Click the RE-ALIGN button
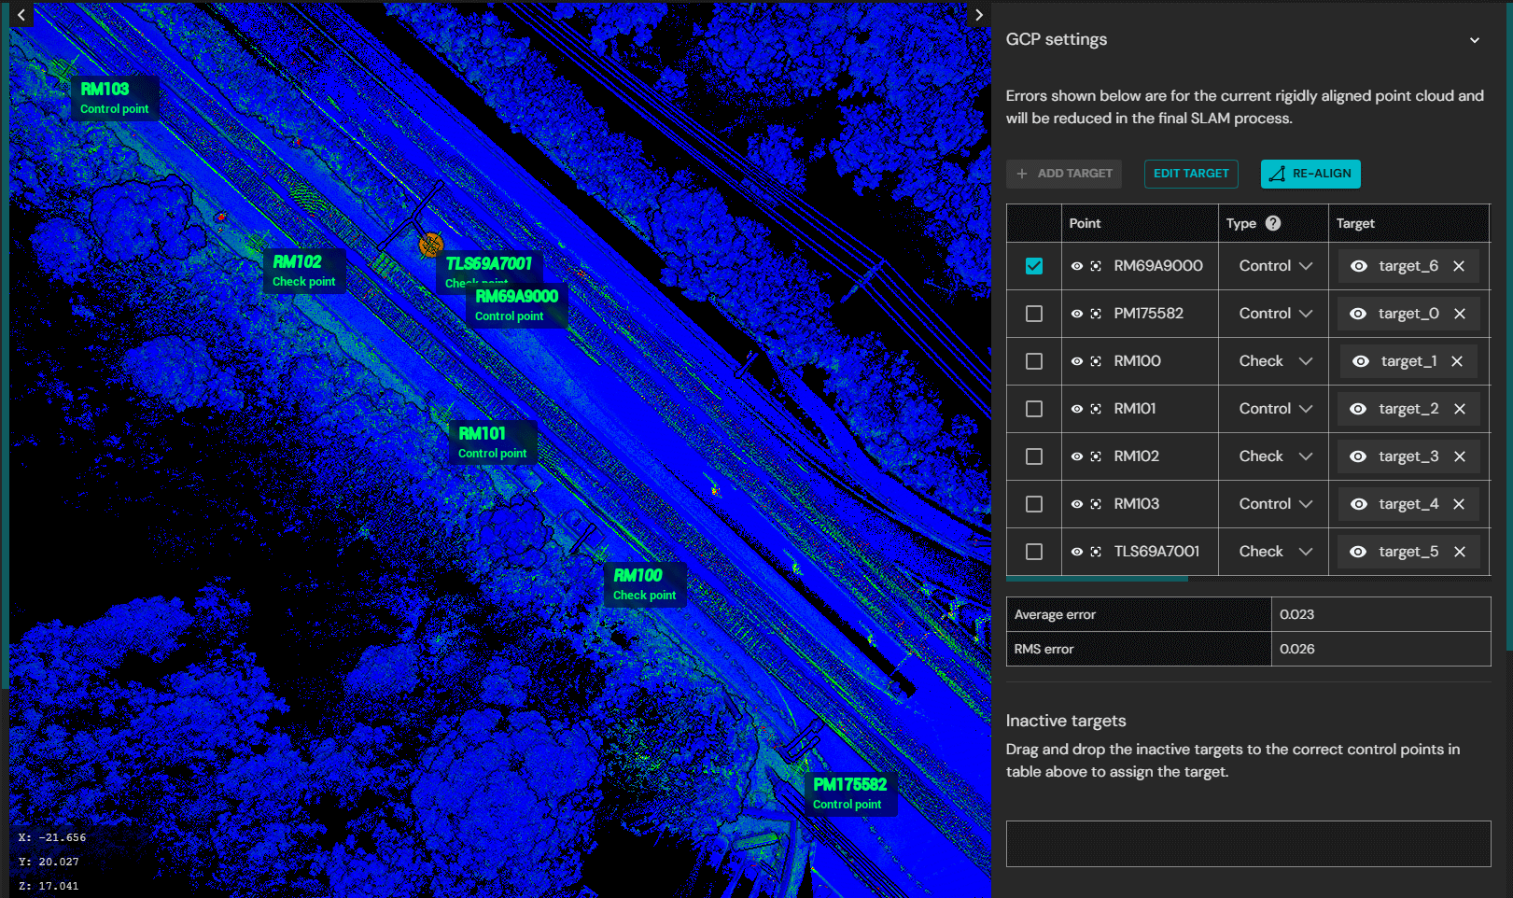The width and height of the screenshot is (1513, 898). coord(1310,174)
